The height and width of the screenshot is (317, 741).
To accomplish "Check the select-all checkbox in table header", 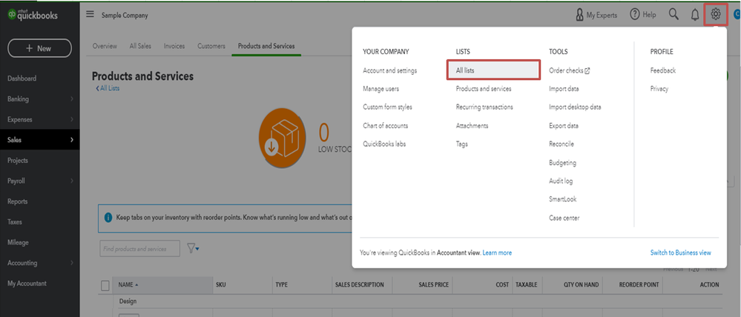I will tap(105, 285).
